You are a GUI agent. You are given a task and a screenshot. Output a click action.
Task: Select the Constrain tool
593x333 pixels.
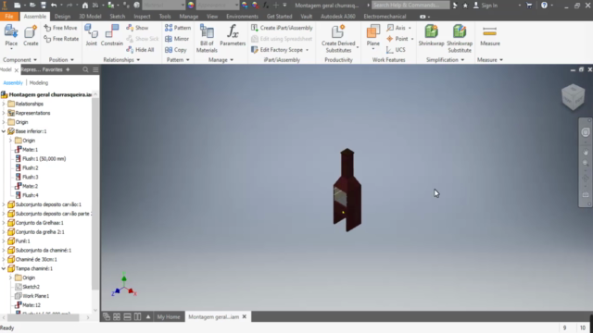tap(112, 36)
